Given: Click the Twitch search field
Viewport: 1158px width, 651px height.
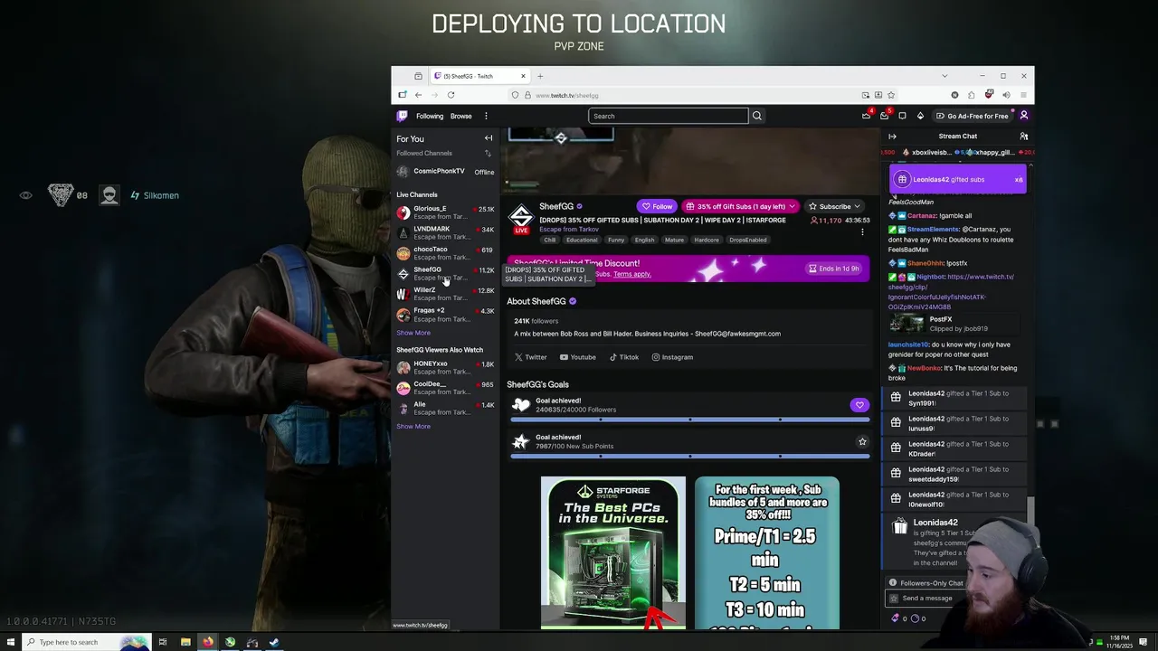Looking at the screenshot, I should 669,116.
